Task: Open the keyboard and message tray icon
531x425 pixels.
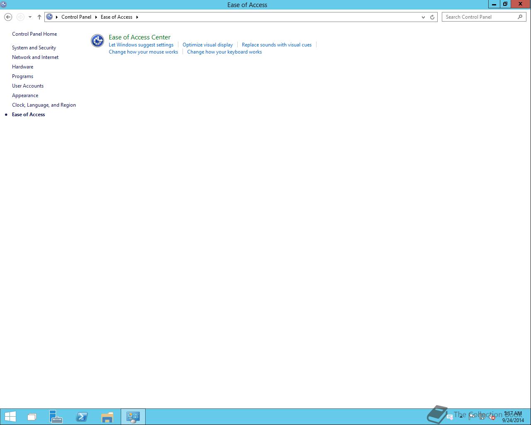Action: (x=450, y=417)
